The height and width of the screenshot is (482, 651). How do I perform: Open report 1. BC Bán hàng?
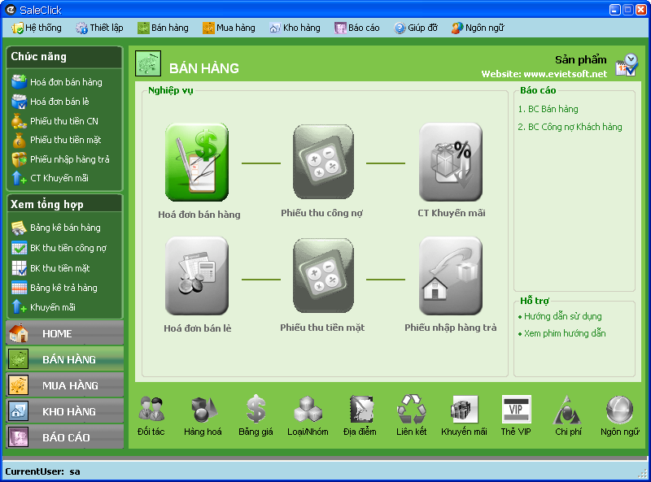tap(548, 109)
